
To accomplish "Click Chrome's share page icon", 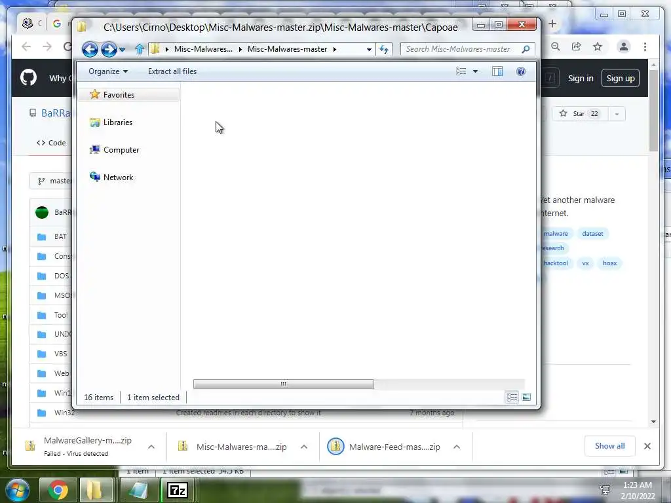I will pos(577,47).
